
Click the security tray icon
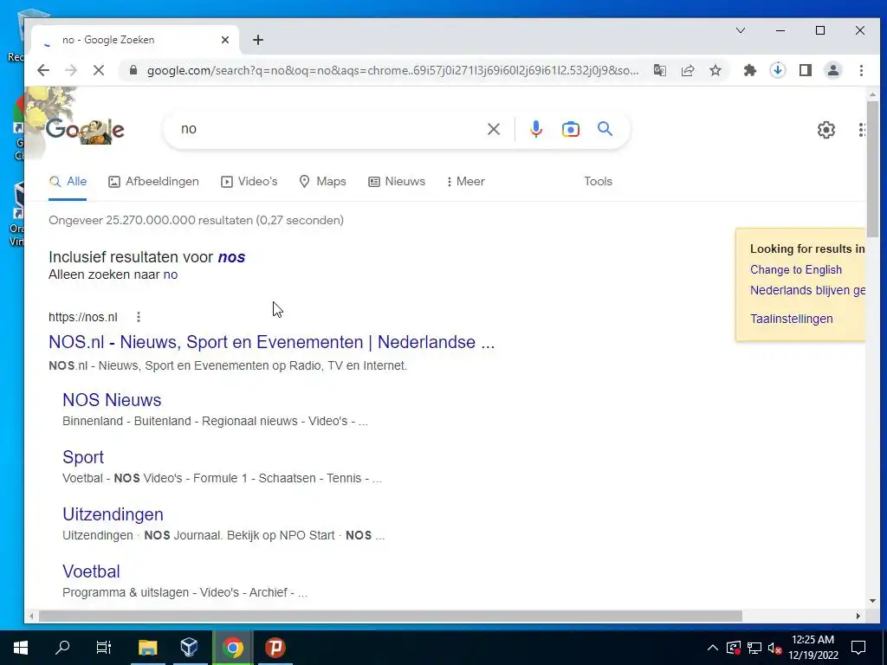click(x=734, y=648)
